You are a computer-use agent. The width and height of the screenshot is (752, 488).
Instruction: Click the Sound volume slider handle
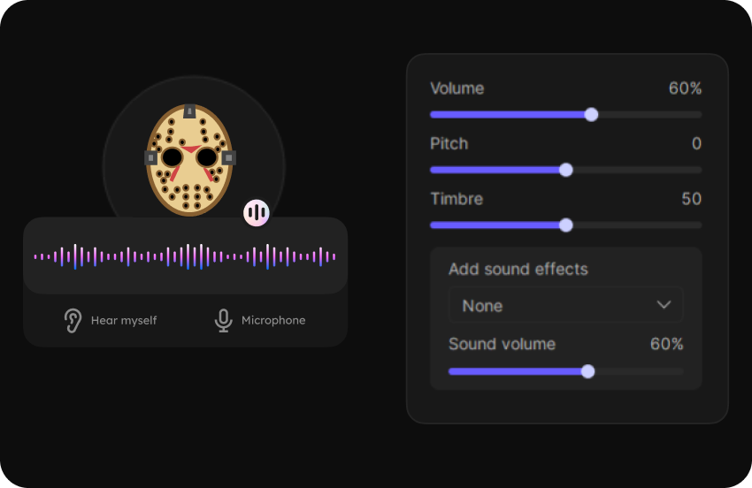coord(588,371)
